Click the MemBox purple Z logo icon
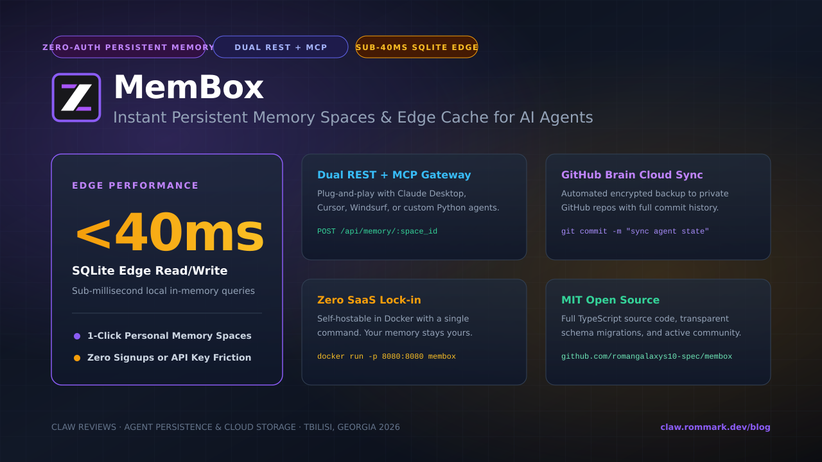822x462 pixels. (x=76, y=98)
